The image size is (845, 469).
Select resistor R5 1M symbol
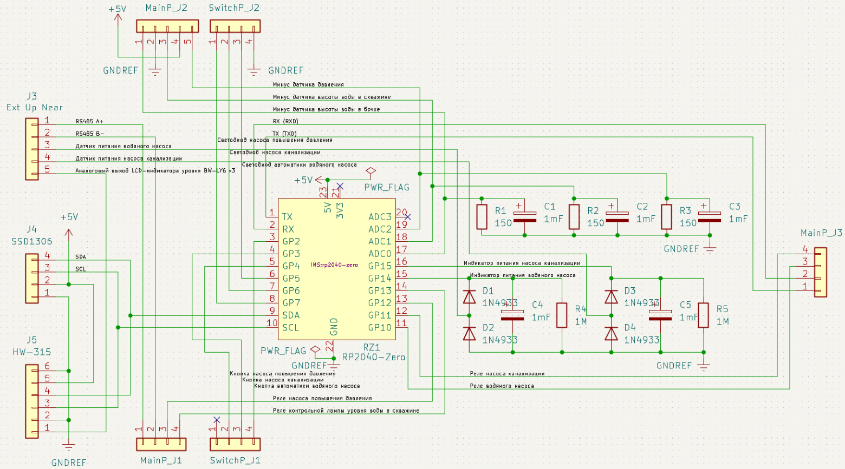[x=703, y=315]
